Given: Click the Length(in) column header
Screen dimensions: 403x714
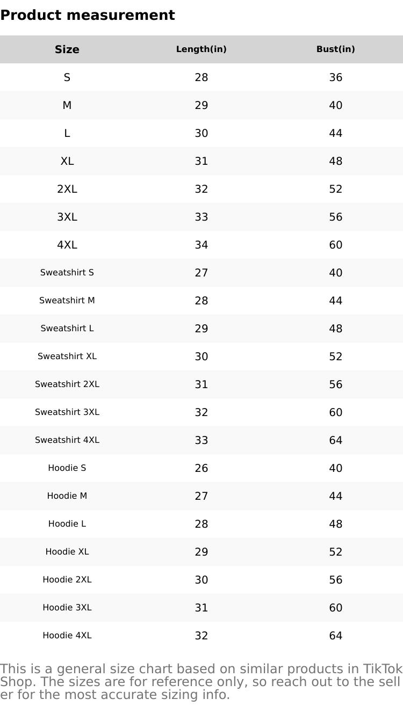Looking at the screenshot, I should click(201, 49).
